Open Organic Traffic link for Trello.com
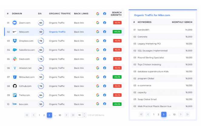The height and width of the screenshot is (126, 202). coord(57,95)
